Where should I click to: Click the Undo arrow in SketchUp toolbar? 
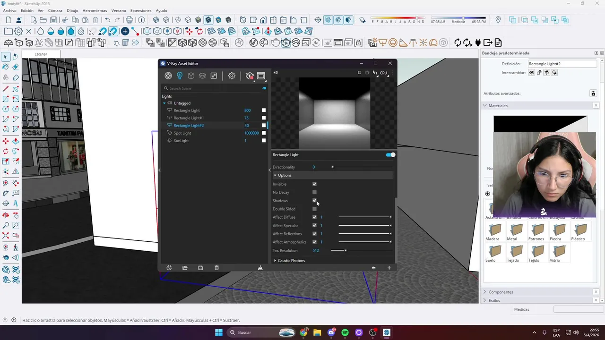(x=107, y=20)
